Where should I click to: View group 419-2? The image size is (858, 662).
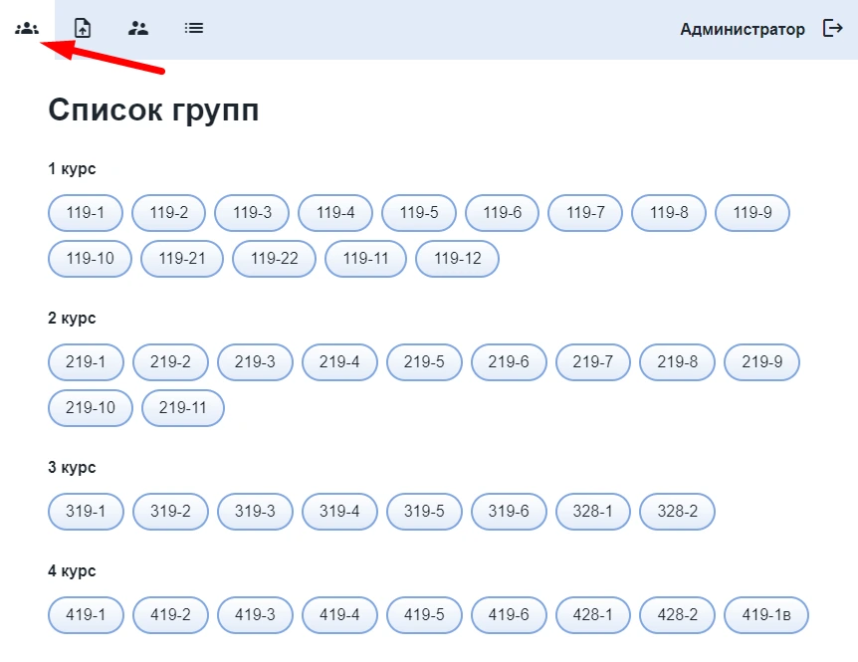tap(170, 615)
